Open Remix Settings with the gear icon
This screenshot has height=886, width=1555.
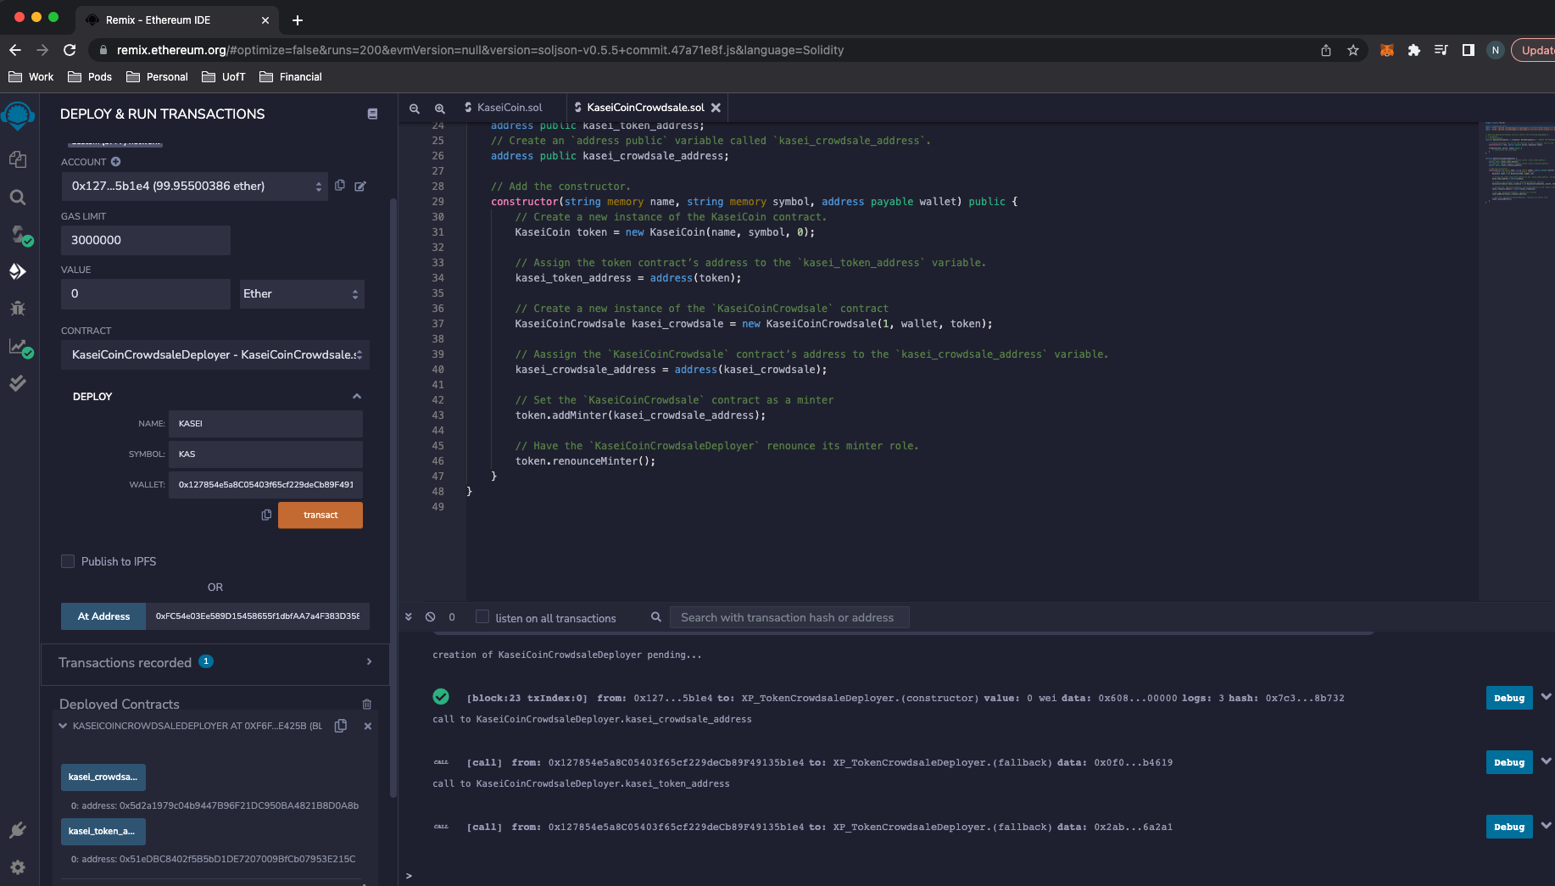coord(18,866)
